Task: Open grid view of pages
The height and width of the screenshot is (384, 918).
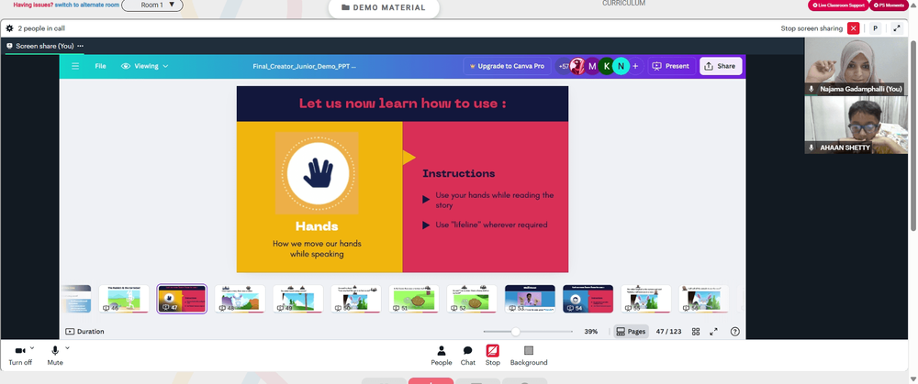Action: (696, 332)
